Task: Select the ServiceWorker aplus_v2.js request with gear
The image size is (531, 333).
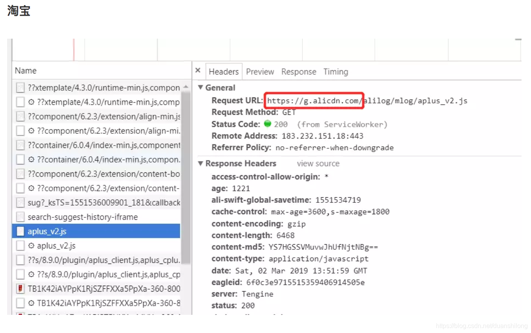Action: click(96, 246)
